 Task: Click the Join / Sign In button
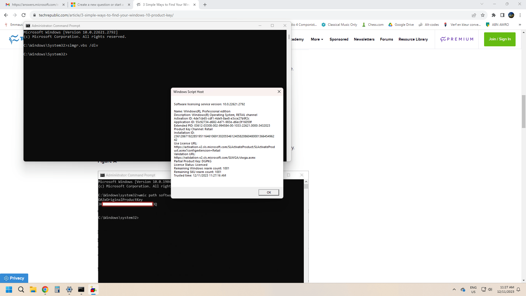(x=499, y=39)
